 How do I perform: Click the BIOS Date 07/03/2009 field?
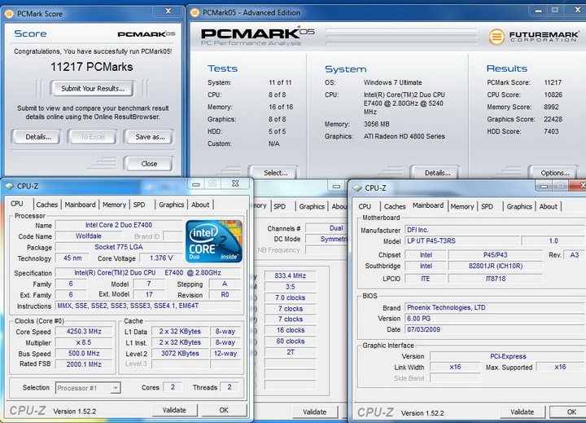click(x=495, y=329)
